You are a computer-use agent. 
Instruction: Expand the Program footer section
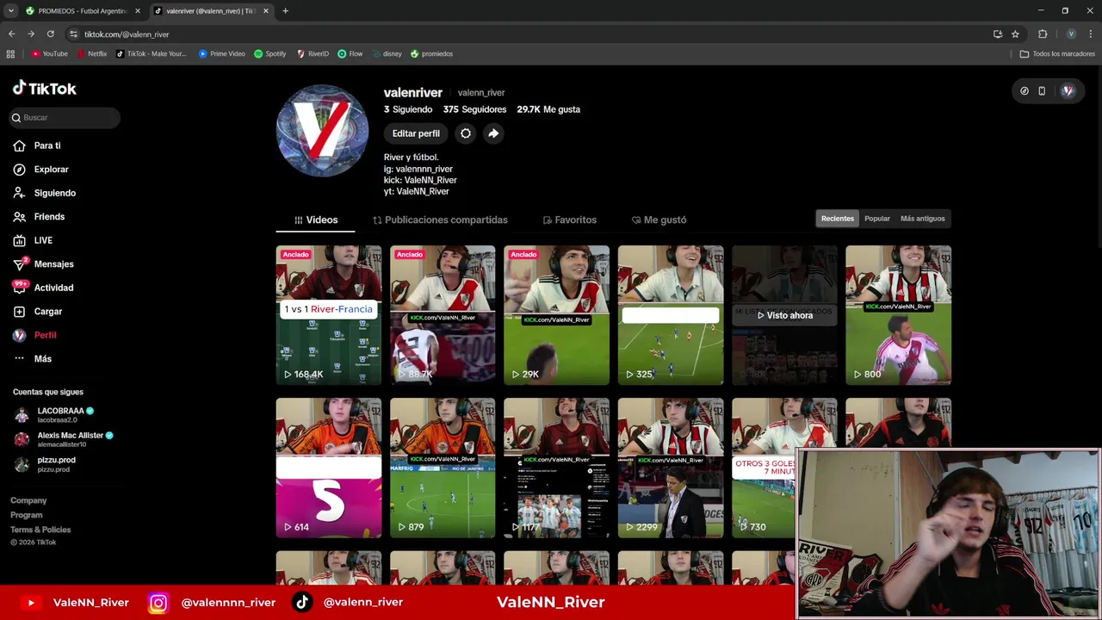[26, 515]
